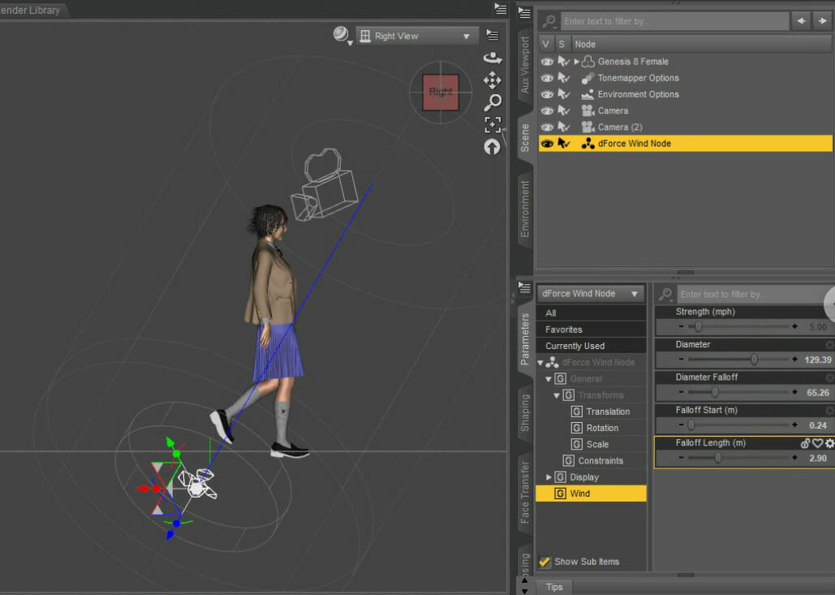Show All properties in Parameters
The width and height of the screenshot is (835, 595).
(x=591, y=313)
